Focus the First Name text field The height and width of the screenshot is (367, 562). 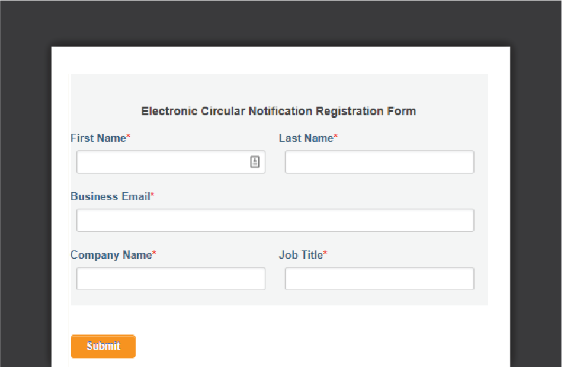(162, 162)
